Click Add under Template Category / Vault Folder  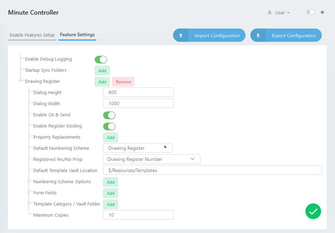tap(110, 204)
